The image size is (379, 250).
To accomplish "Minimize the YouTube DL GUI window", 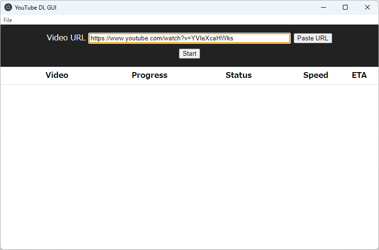I will tap(323, 7).
